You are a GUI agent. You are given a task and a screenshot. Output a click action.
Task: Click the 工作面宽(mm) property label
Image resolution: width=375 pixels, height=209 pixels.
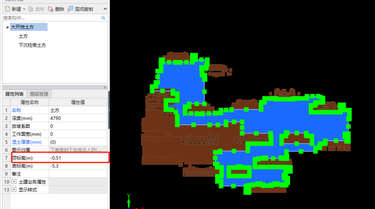(26, 134)
